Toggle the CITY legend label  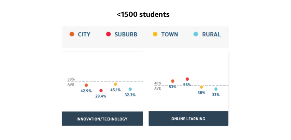tap(84, 35)
